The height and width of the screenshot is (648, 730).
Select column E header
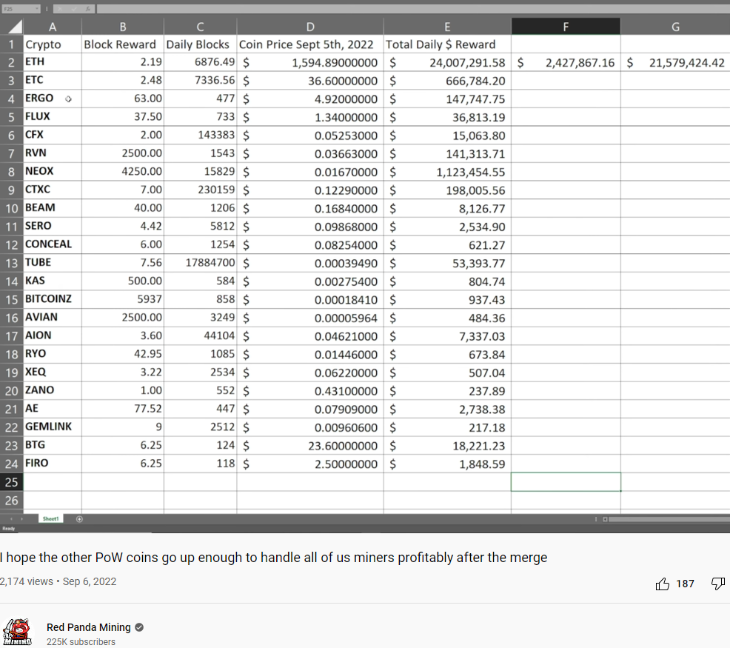447,27
